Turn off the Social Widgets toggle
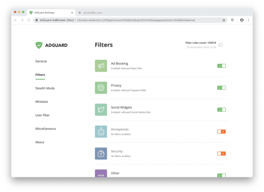This screenshot has height=192, width=264. (221, 109)
